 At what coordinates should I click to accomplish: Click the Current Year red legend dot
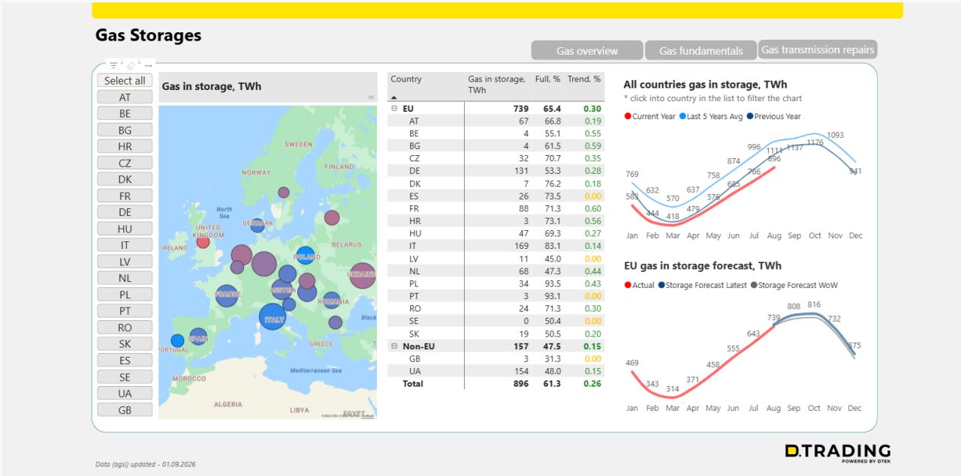point(628,116)
